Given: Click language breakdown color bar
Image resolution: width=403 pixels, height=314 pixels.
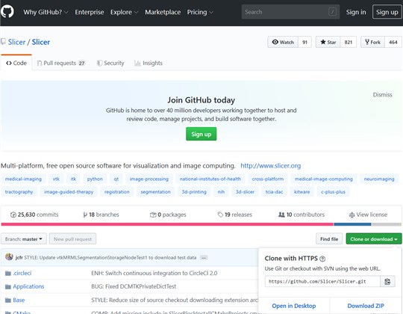Looking at the screenshot, I should click(201, 224).
